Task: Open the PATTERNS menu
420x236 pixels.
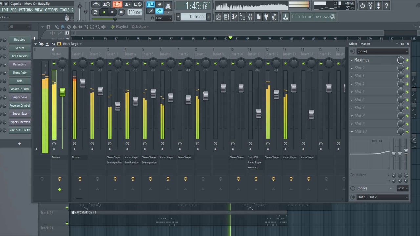Action: tap(26, 10)
